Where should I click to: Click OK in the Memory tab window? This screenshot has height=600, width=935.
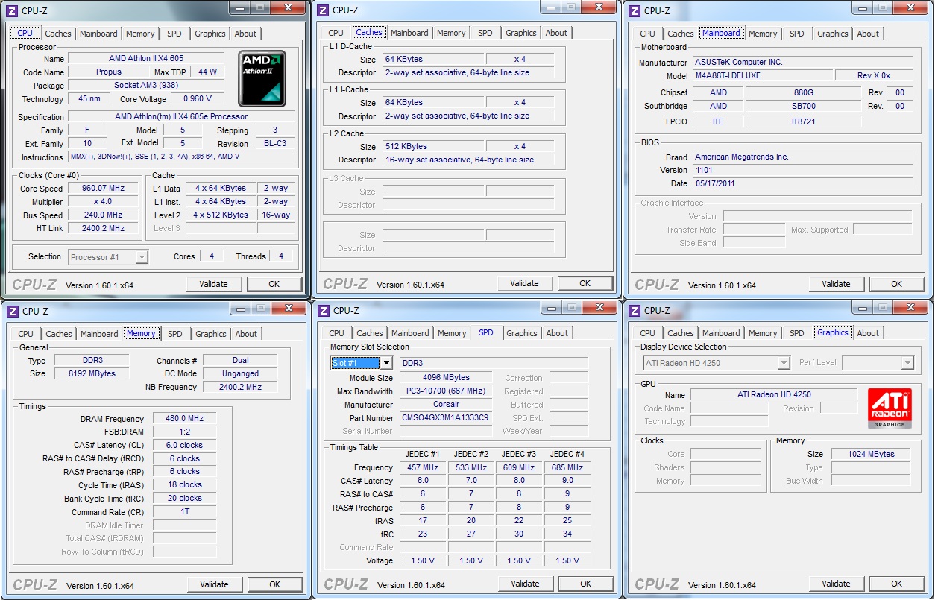pyautogui.click(x=274, y=584)
